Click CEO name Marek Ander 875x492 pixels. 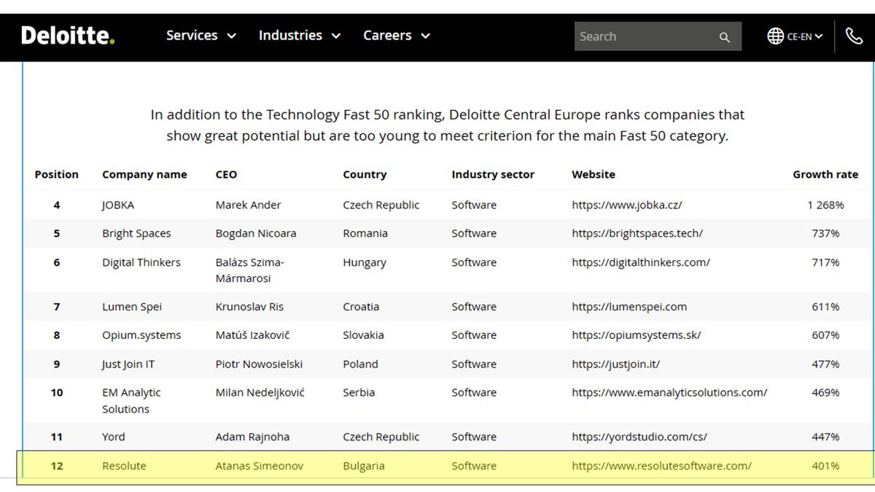pos(249,206)
